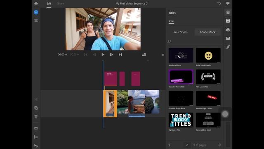Choose the Numbered Intro title template
The width and height of the screenshot is (264, 149).
click(181, 55)
